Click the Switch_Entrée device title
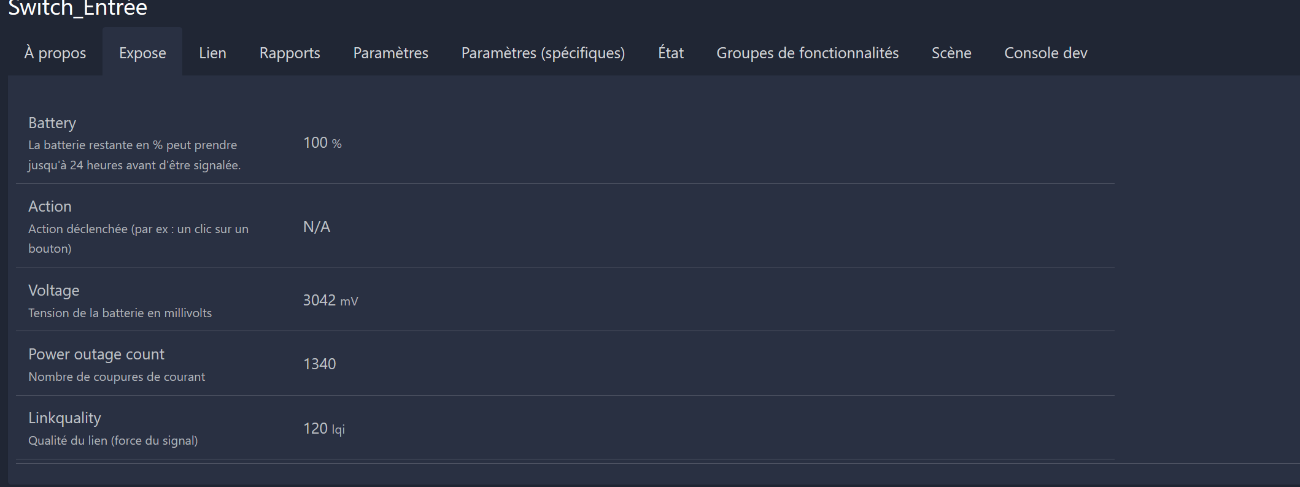Viewport: 1300px width, 487px height. 77,8
